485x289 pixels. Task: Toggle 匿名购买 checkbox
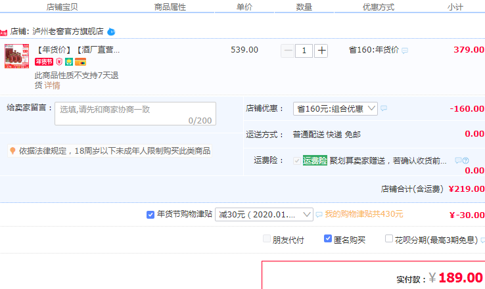(x=328, y=238)
